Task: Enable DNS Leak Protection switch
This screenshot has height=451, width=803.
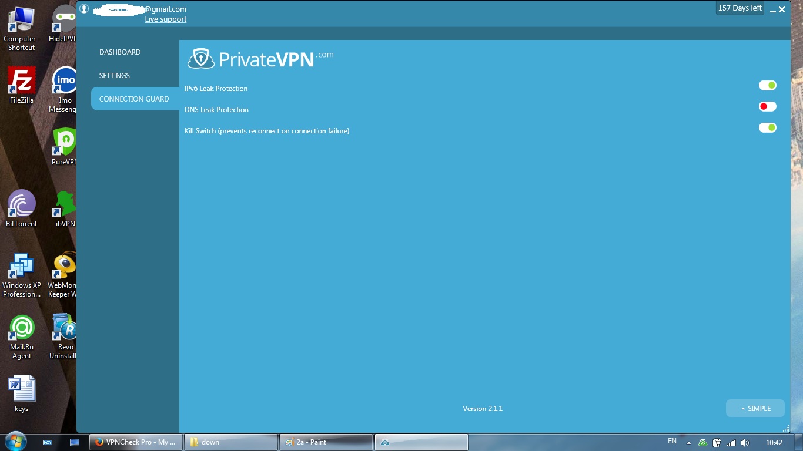Action: [768, 107]
